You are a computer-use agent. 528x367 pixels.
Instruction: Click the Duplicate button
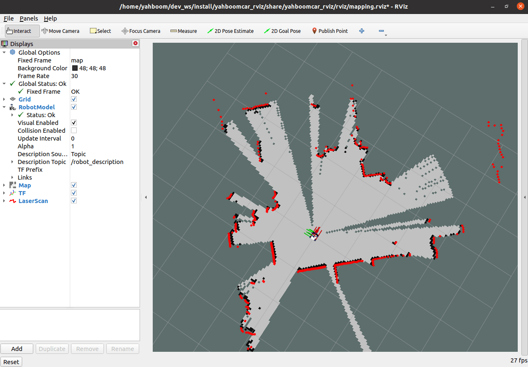pos(52,349)
